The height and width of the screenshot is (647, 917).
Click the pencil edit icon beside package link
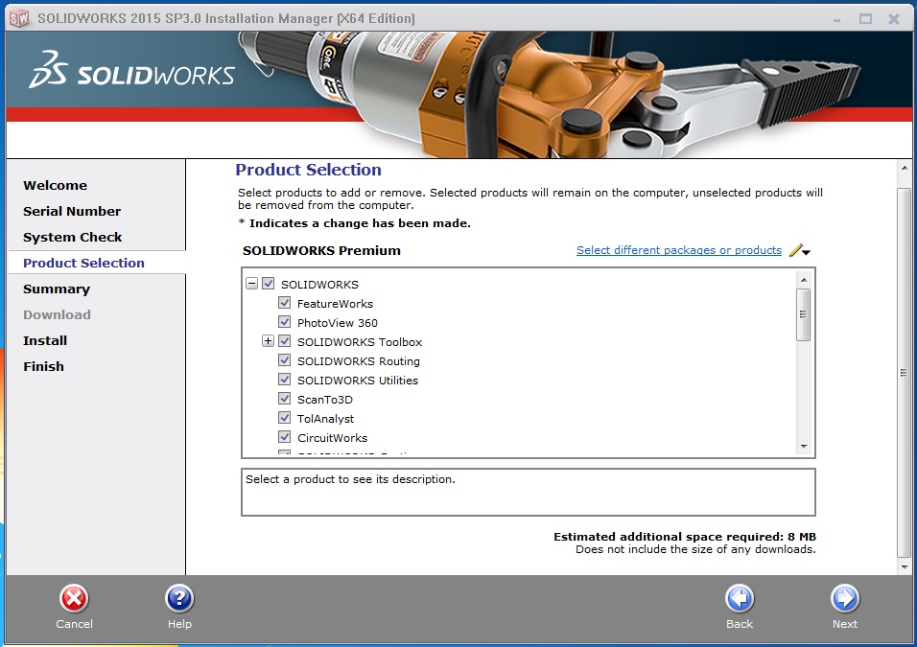795,250
